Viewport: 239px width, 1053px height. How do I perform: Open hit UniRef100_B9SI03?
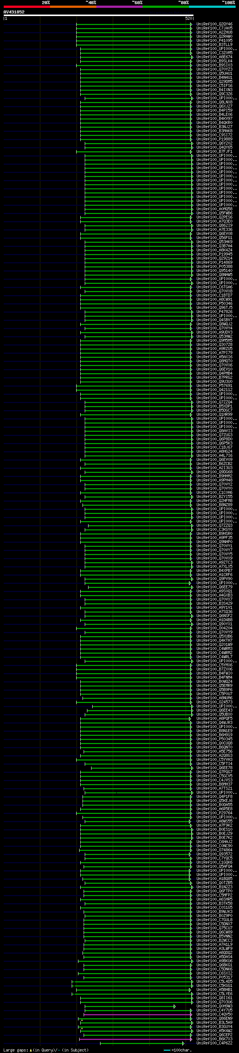tap(214, 65)
